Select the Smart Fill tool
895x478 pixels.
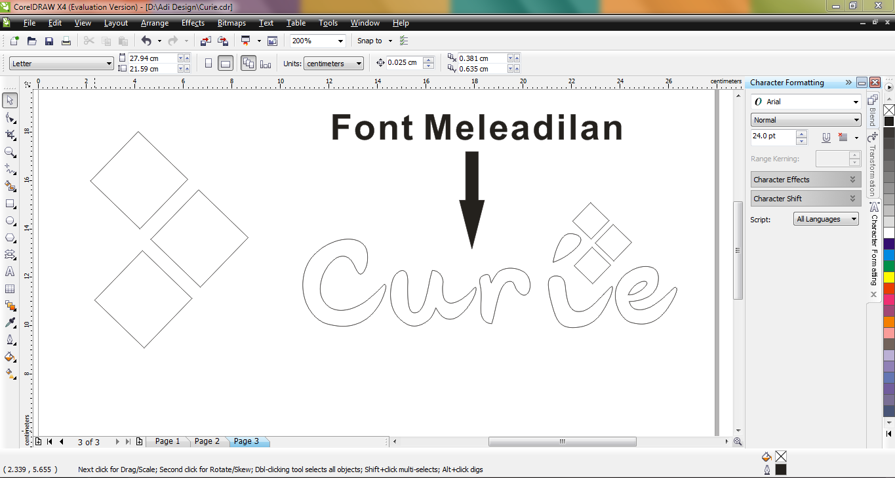coord(10,186)
